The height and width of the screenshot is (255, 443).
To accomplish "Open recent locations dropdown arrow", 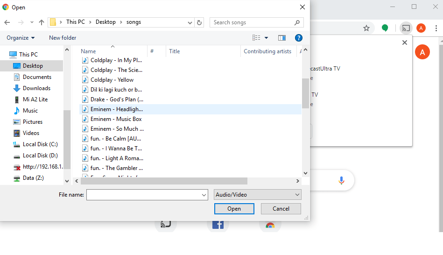I will pyautogui.click(x=32, y=22).
